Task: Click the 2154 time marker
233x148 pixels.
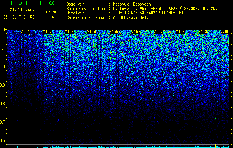Action: 92,32
